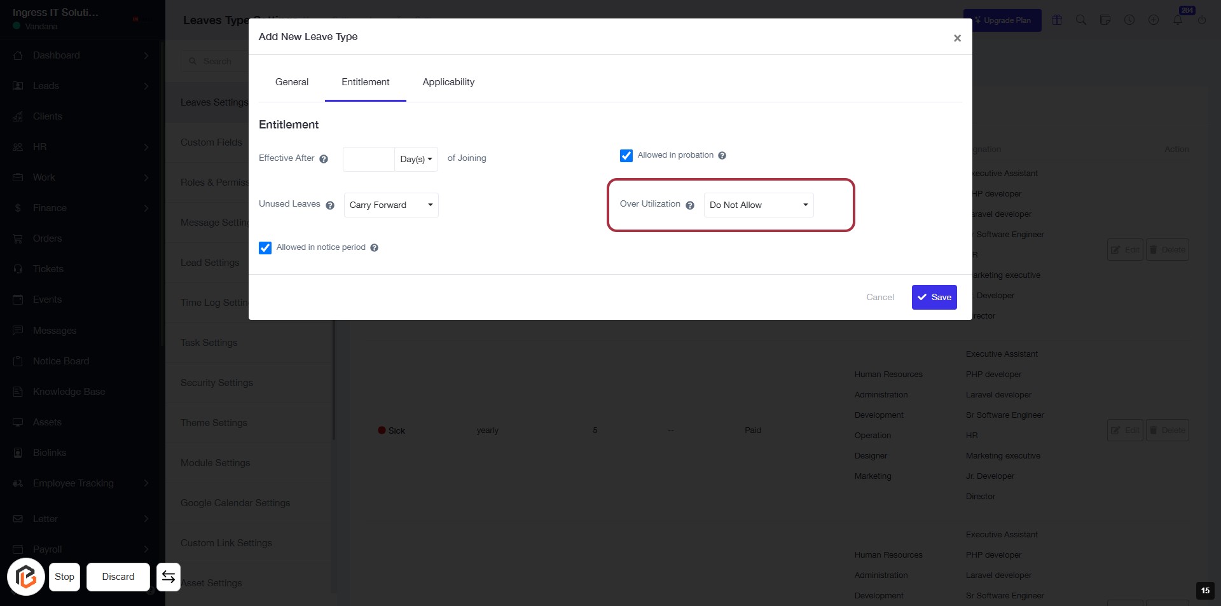Click the Allowed in probation help icon

tap(722, 156)
